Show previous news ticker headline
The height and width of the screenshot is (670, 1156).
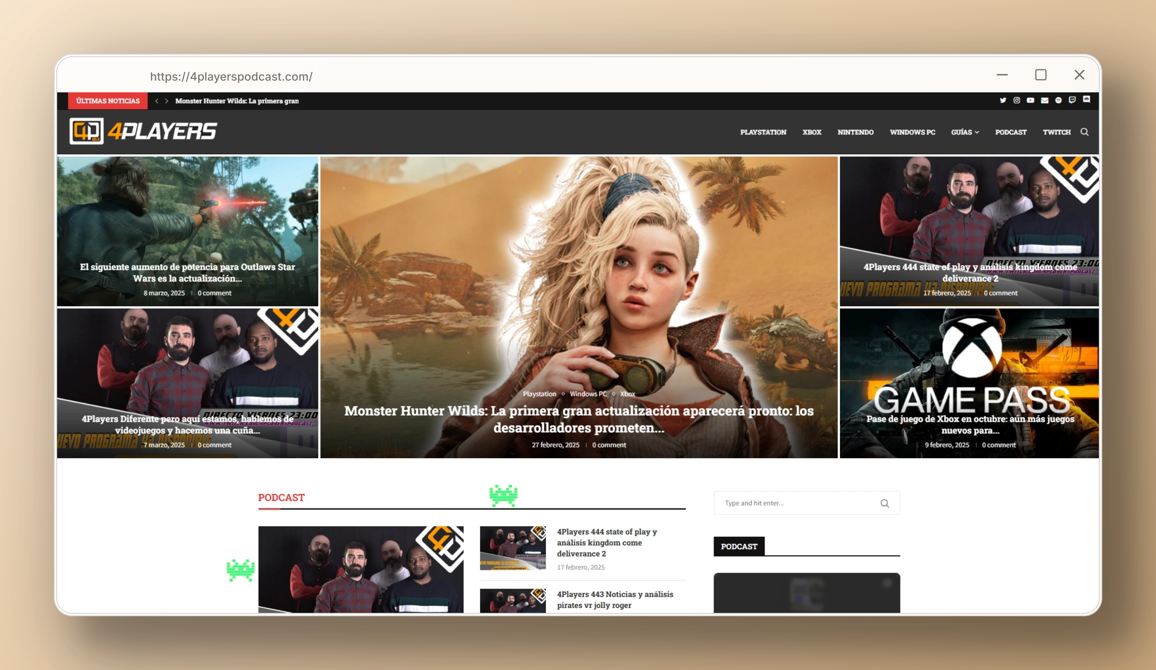(157, 101)
